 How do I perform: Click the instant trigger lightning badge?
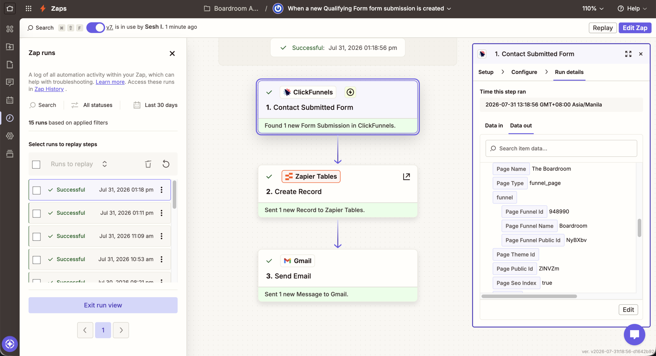[350, 92]
